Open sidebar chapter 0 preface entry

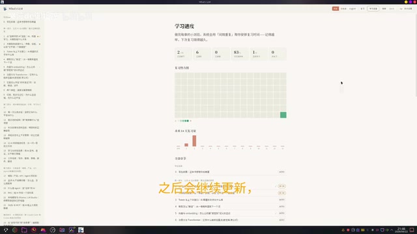tap(22, 21)
